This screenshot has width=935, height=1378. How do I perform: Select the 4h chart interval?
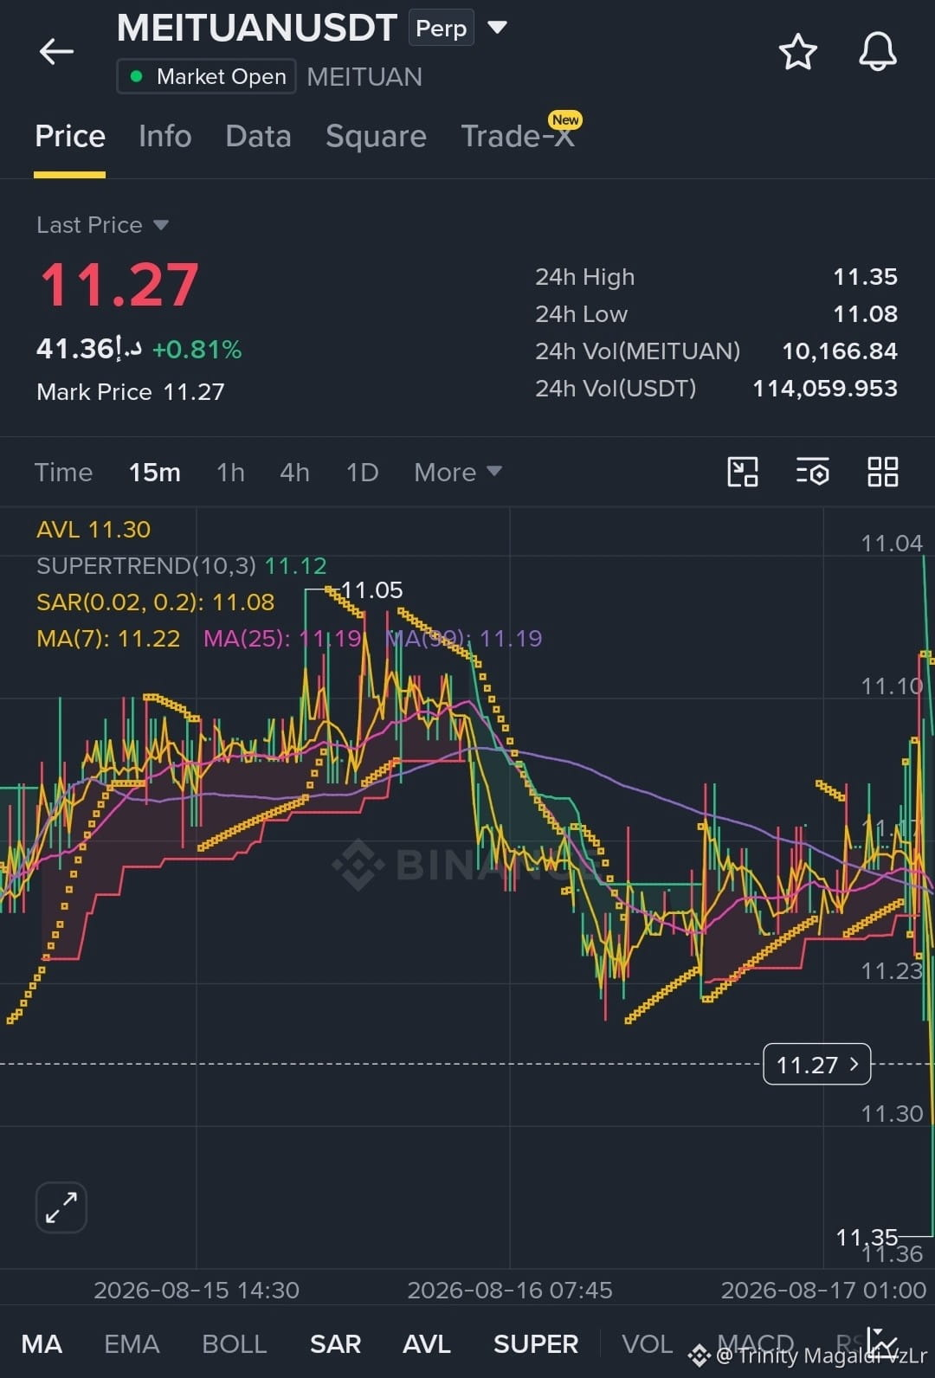click(x=294, y=473)
